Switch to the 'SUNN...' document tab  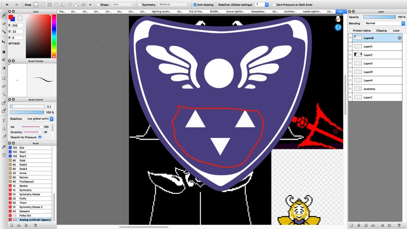(215, 11)
